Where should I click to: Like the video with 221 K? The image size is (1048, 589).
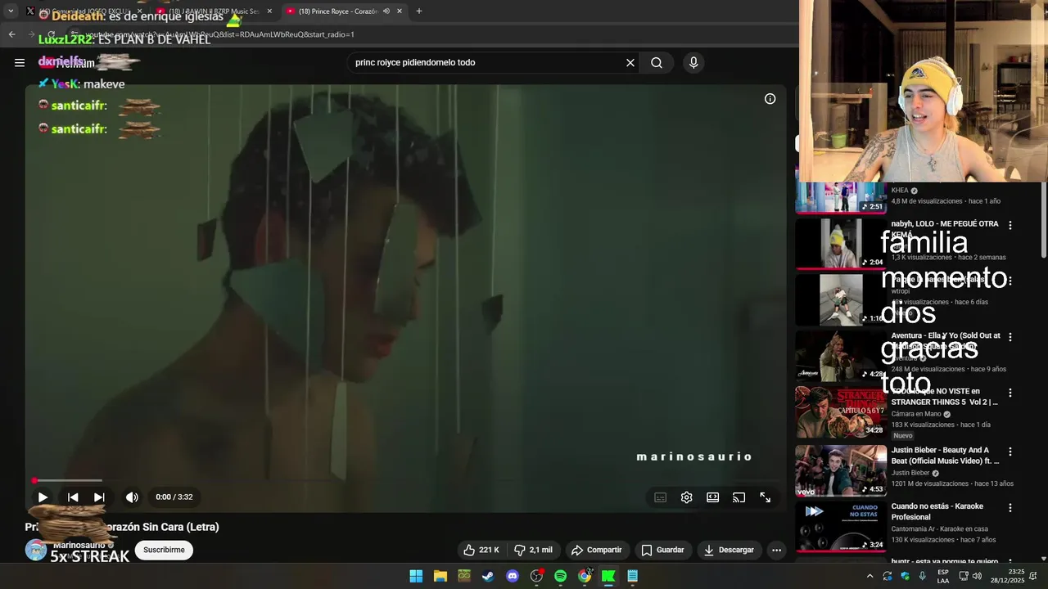coord(481,550)
